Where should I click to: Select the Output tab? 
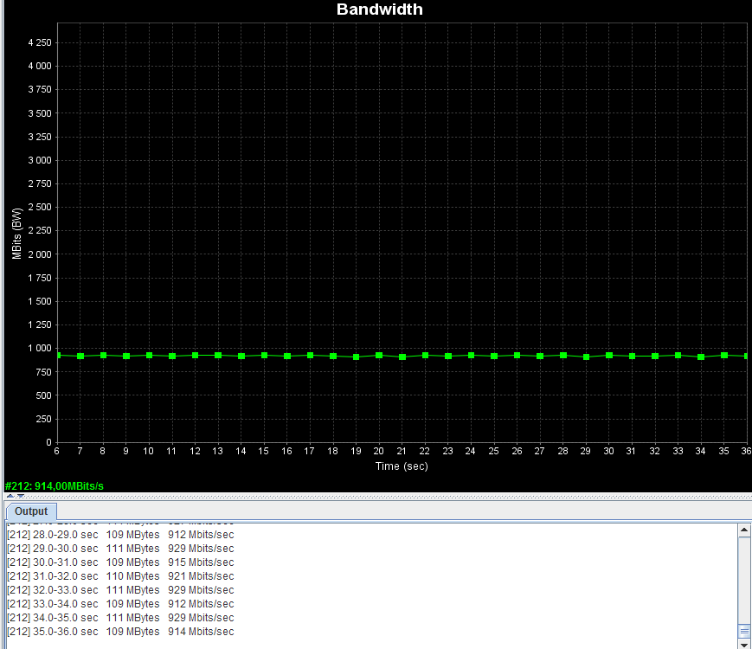(31, 511)
